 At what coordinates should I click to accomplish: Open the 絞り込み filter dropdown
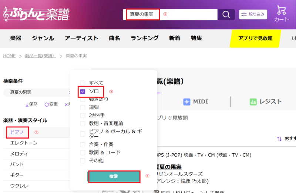pos(253,14)
